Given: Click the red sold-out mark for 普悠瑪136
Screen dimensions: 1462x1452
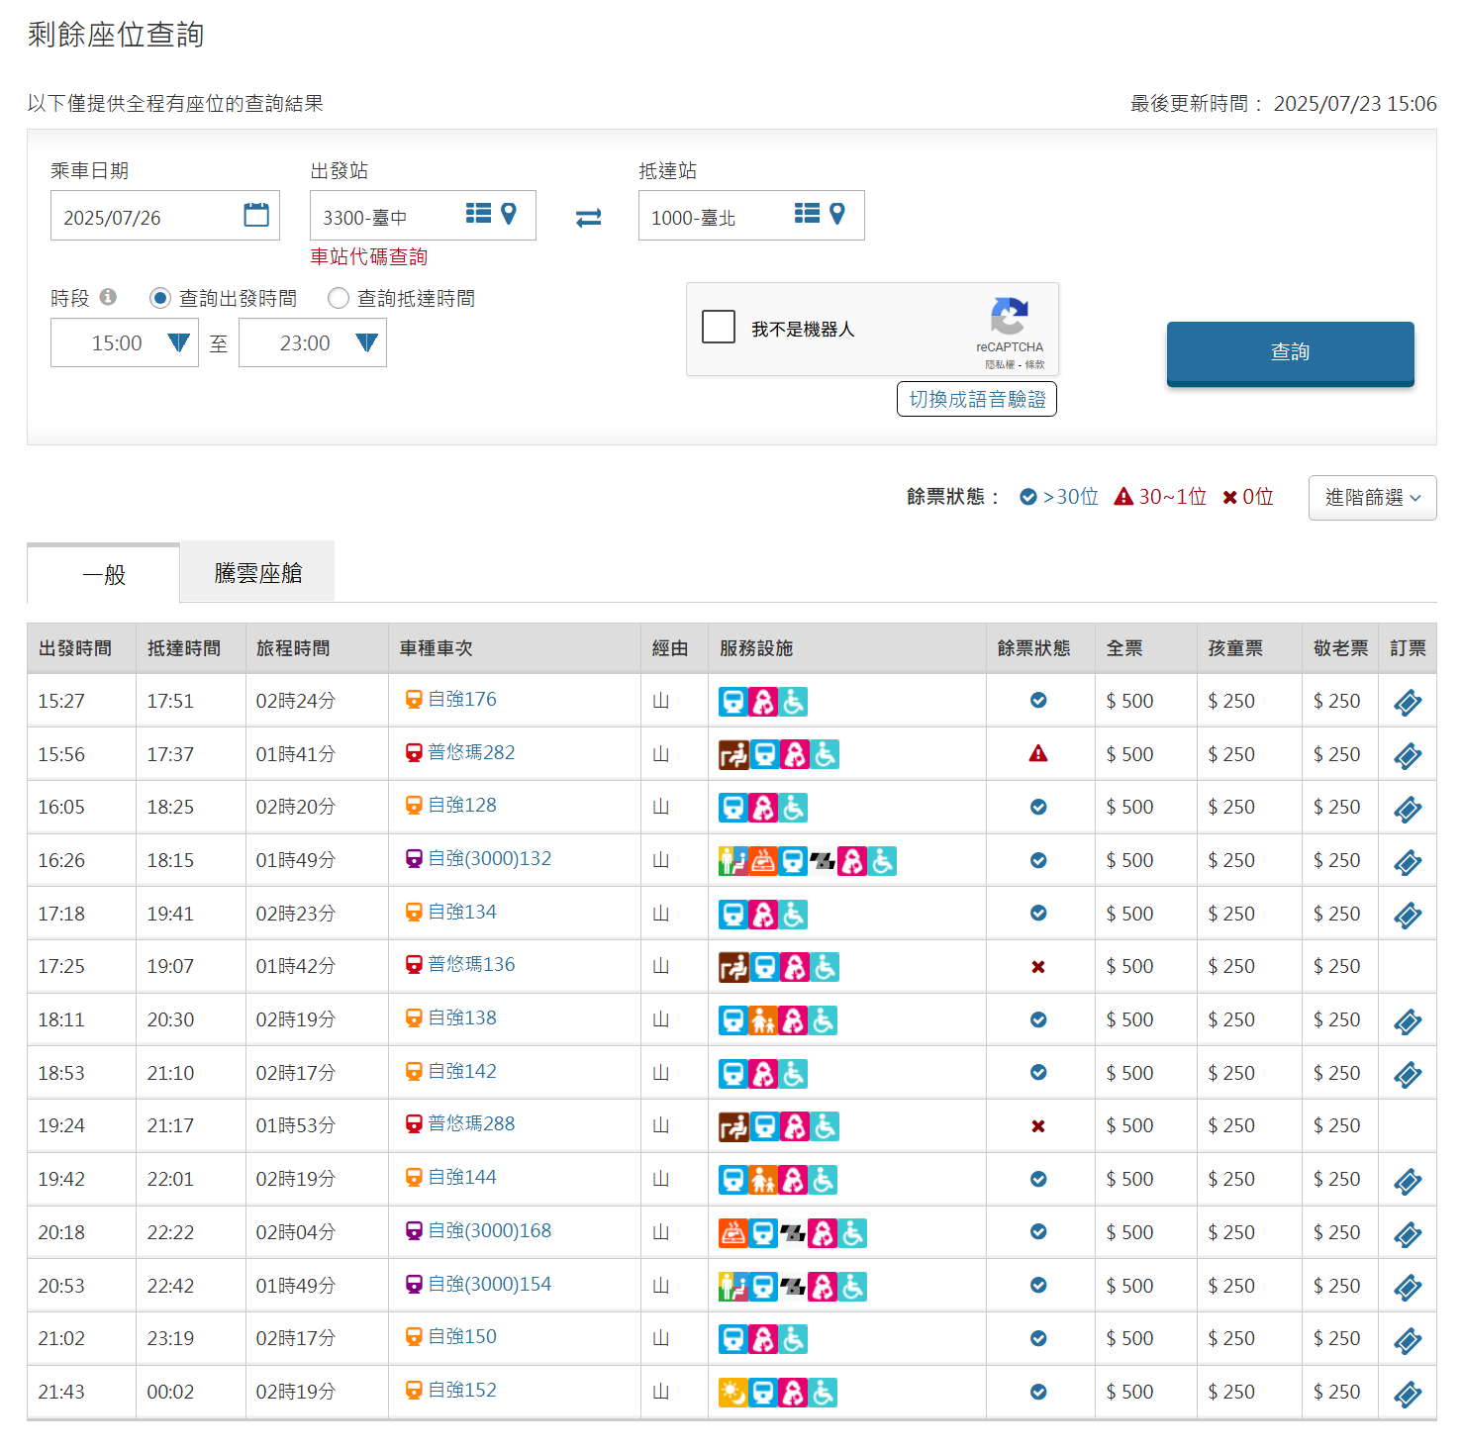Looking at the screenshot, I should [x=1038, y=967].
